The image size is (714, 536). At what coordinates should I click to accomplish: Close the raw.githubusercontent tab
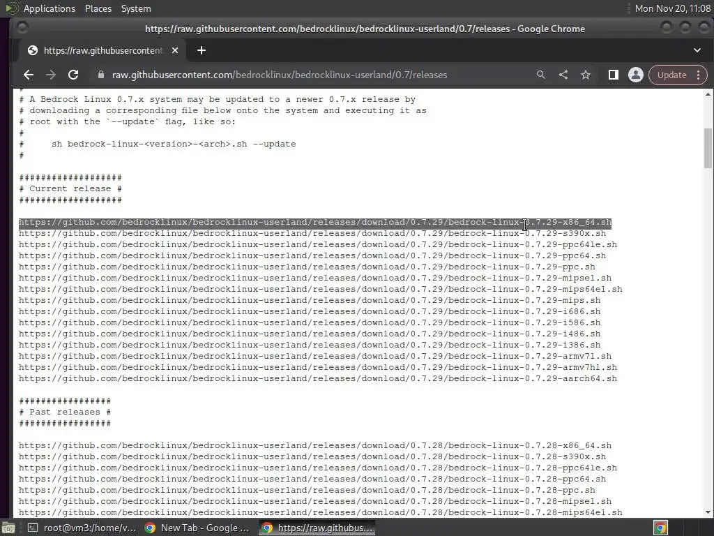(175, 50)
